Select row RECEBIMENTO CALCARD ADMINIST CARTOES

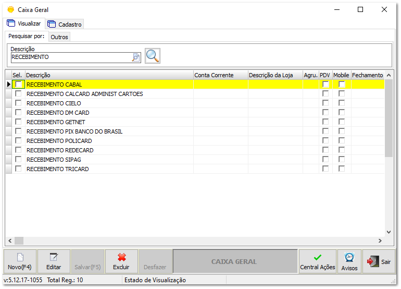coord(195,94)
